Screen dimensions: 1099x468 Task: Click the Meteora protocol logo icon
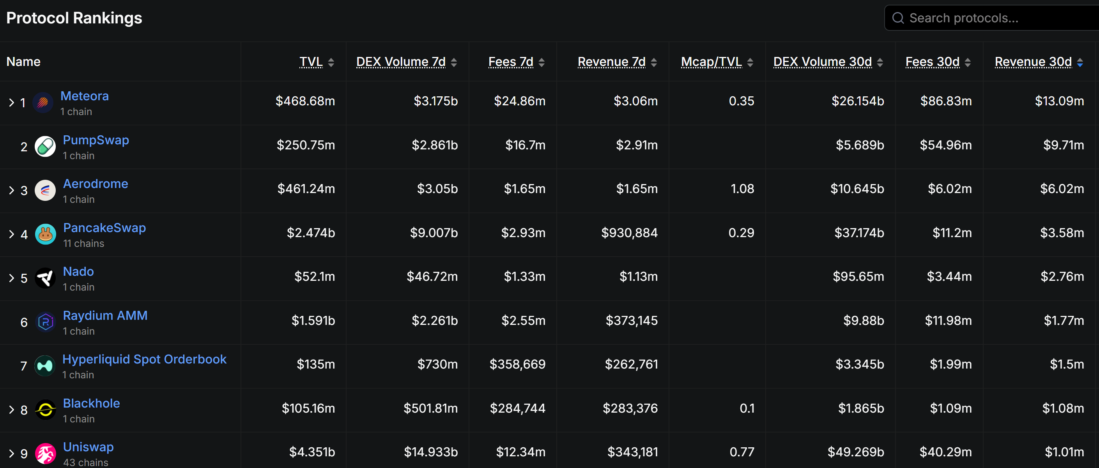pyautogui.click(x=42, y=103)
